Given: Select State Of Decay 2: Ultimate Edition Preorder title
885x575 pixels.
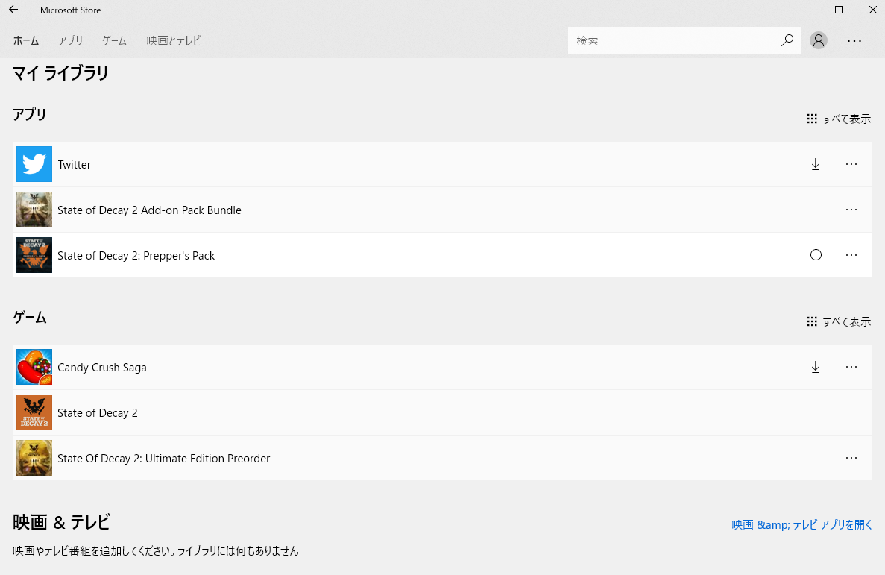Looking at the screenshot, I should coord(164,458).
